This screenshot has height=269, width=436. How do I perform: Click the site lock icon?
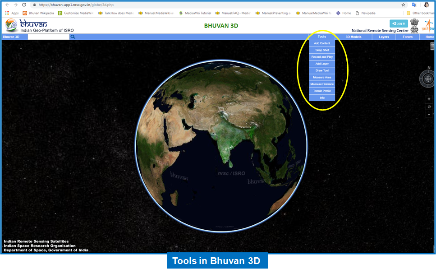(x=34, y=5)
